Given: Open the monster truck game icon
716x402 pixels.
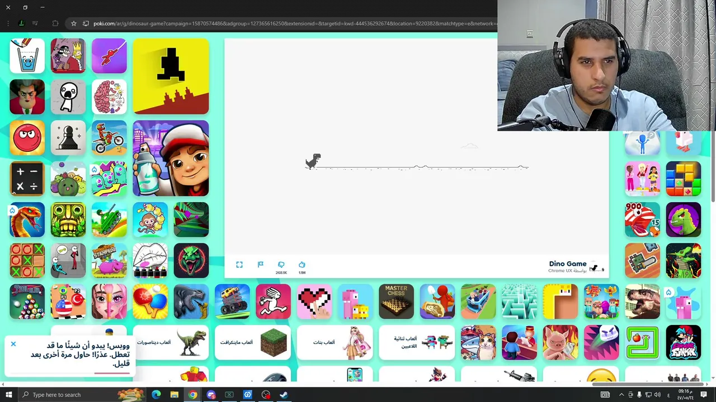Looking at the screenshot, I should 232,301.
